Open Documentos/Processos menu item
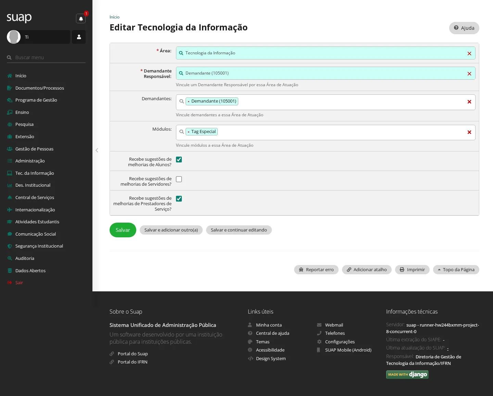Image resolution: width=493 pixels, height=396 pixels. [x=46, y=88]
